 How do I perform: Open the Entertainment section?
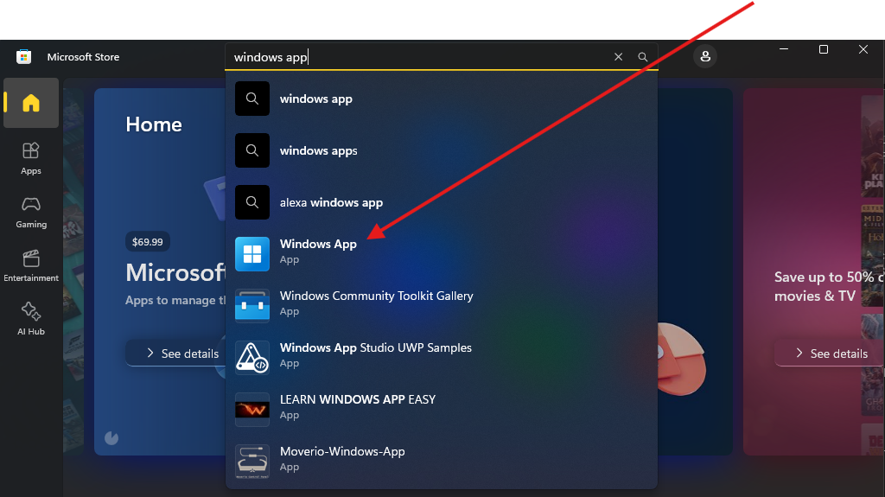[x=31, y=265]
